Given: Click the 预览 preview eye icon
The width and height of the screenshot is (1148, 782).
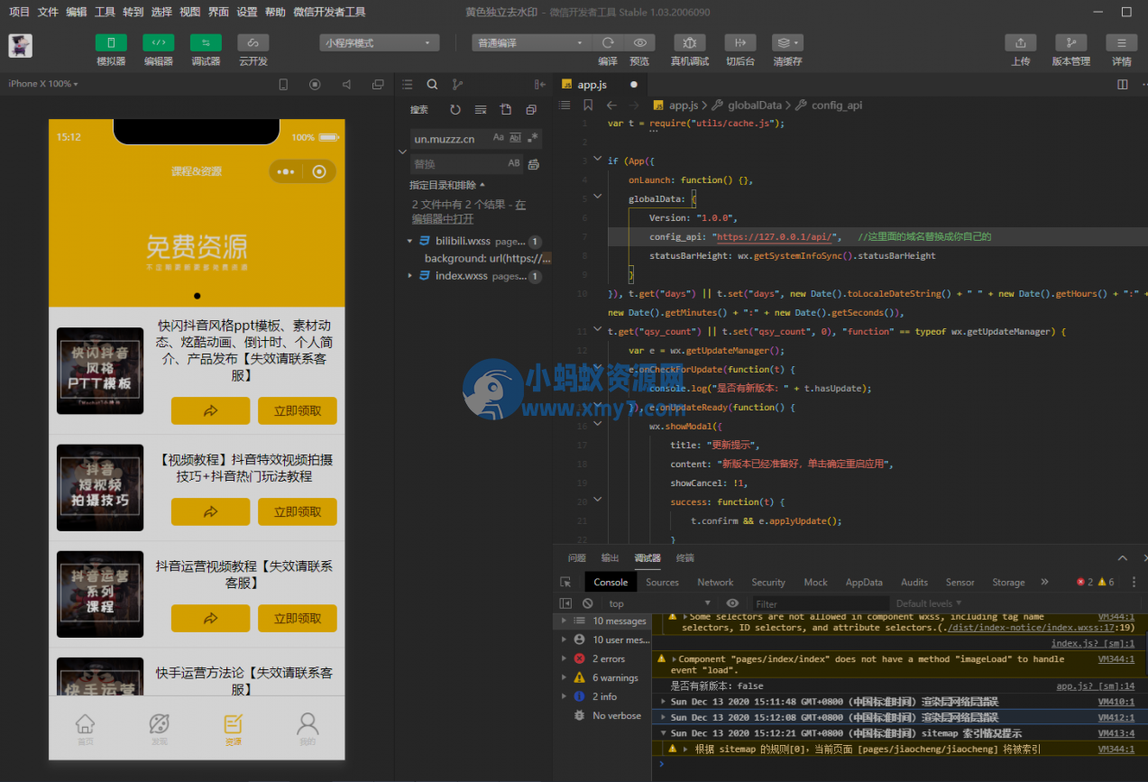Looking at the screenshot, I should (x=639, y=43).
